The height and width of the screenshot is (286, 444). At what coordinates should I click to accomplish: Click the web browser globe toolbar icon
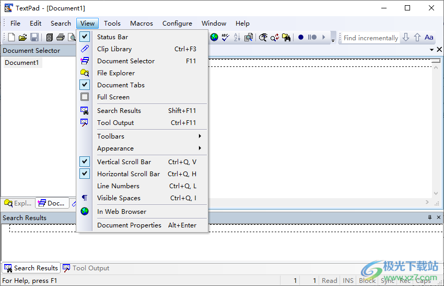coord(214,37)
